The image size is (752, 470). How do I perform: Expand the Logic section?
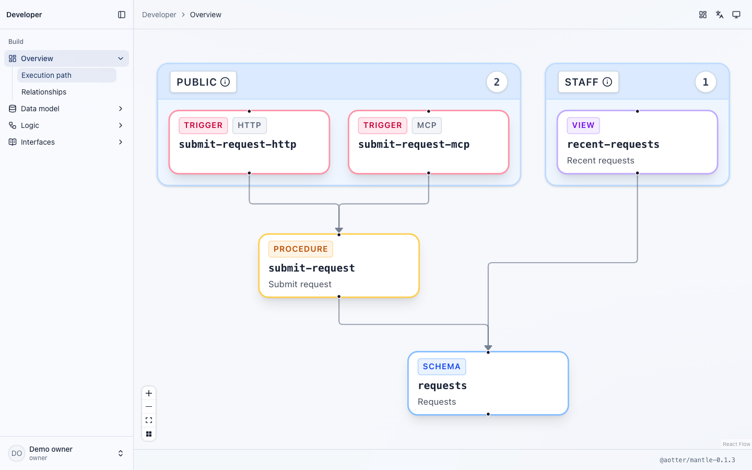(121, 125)
